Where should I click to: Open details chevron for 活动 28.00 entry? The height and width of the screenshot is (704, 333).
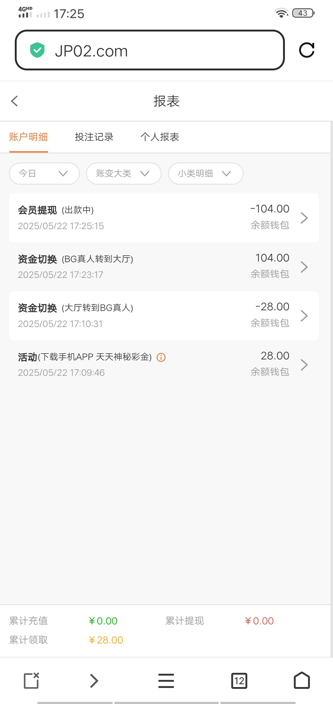(304, 365)
